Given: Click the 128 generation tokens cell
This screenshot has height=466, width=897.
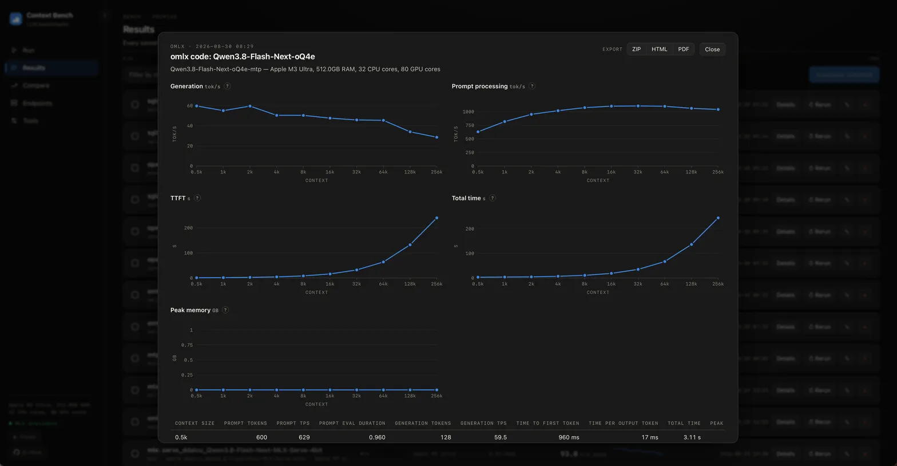Looking at the screenshot, I should 446,437.
